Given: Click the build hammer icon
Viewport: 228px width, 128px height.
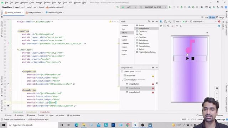Looking at the screenshot, I should [117, 7].
